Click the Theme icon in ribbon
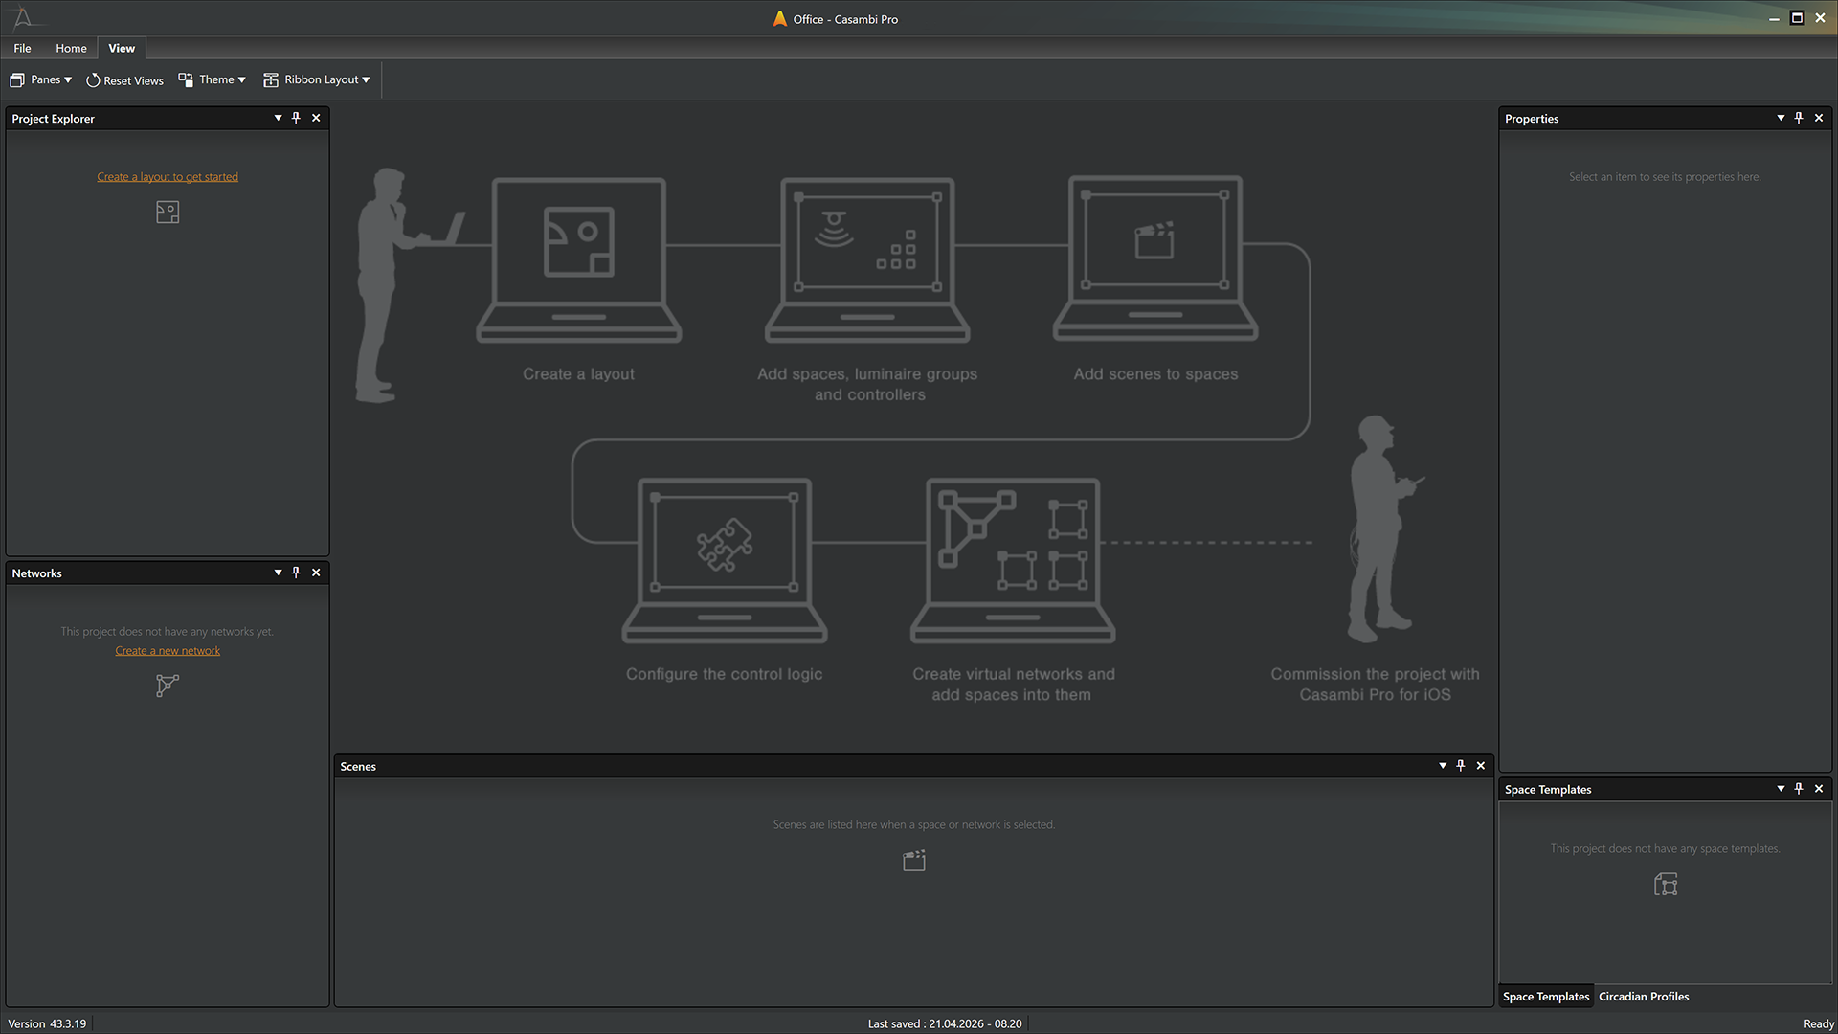 pos(186,80)
